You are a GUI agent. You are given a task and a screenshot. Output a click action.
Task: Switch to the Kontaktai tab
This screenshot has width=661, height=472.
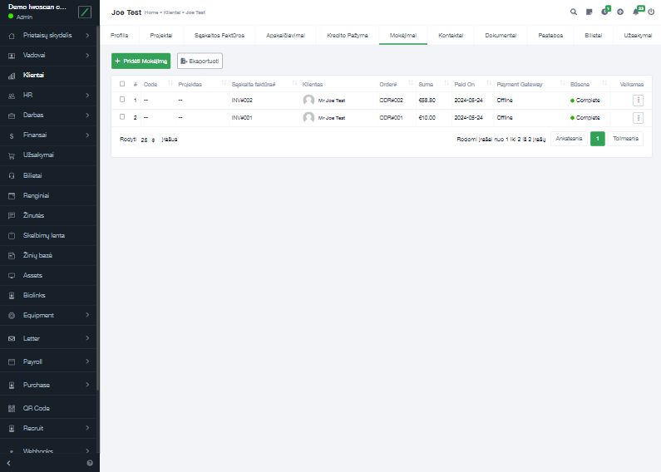[450, 36]
